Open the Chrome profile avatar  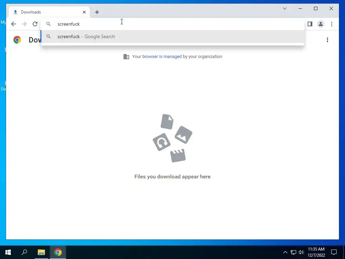[321, 24]
